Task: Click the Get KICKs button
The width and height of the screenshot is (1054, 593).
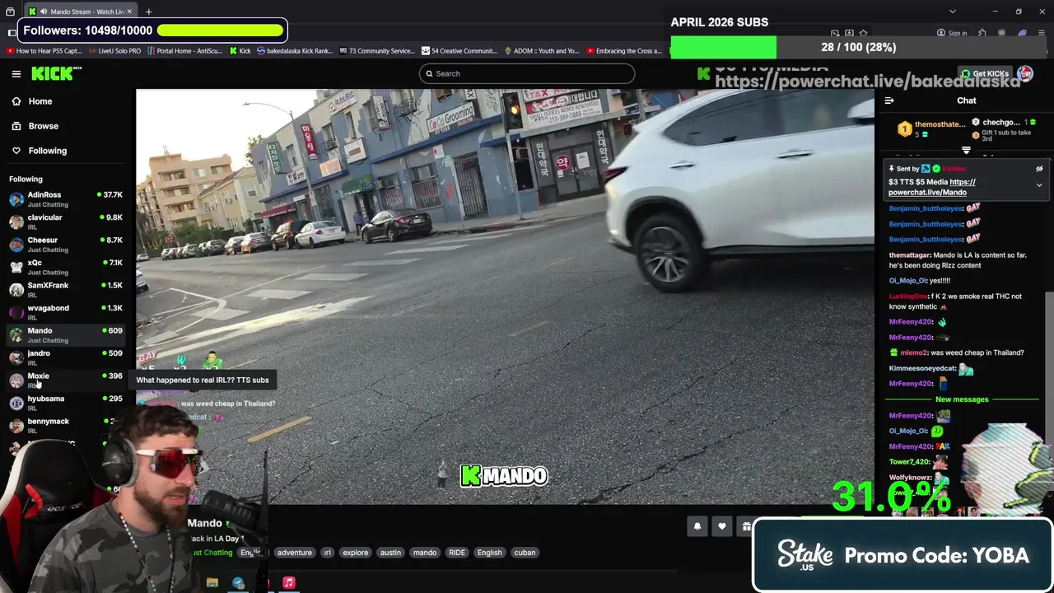Action: pos(985,73)
